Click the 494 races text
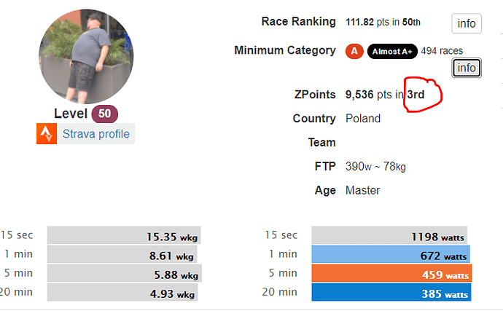 [x=442, y=51]
